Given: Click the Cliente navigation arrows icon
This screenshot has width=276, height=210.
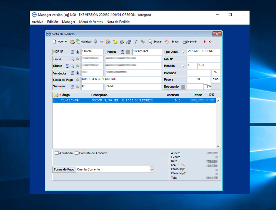Looking at the screenshot, I should pyautogui.click(x=67, y=66).
